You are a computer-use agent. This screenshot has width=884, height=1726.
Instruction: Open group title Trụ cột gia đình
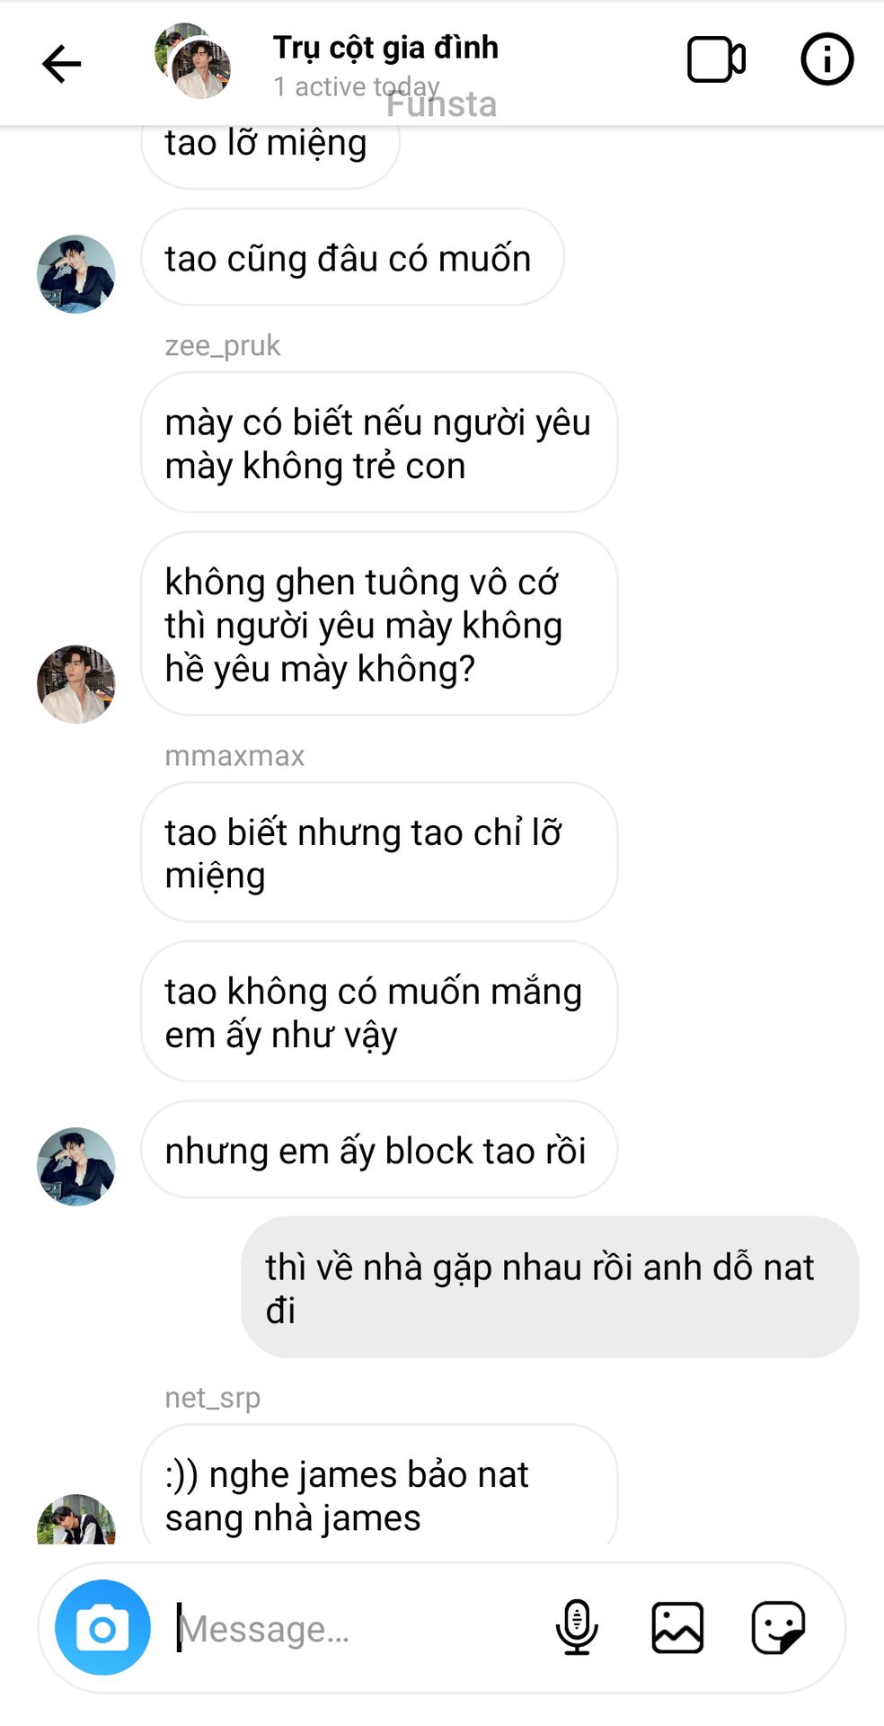(385, 47)
